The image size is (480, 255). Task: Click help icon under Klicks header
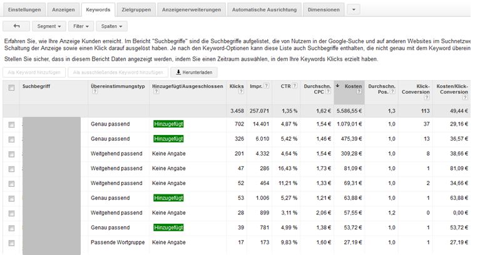click(x=241, y=92)
